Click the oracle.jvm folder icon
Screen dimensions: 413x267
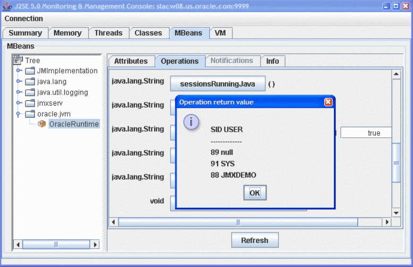click(x=30, y=114)
